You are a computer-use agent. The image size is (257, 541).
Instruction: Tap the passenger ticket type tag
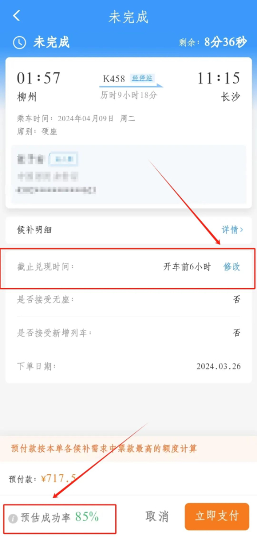click(64, 160)
